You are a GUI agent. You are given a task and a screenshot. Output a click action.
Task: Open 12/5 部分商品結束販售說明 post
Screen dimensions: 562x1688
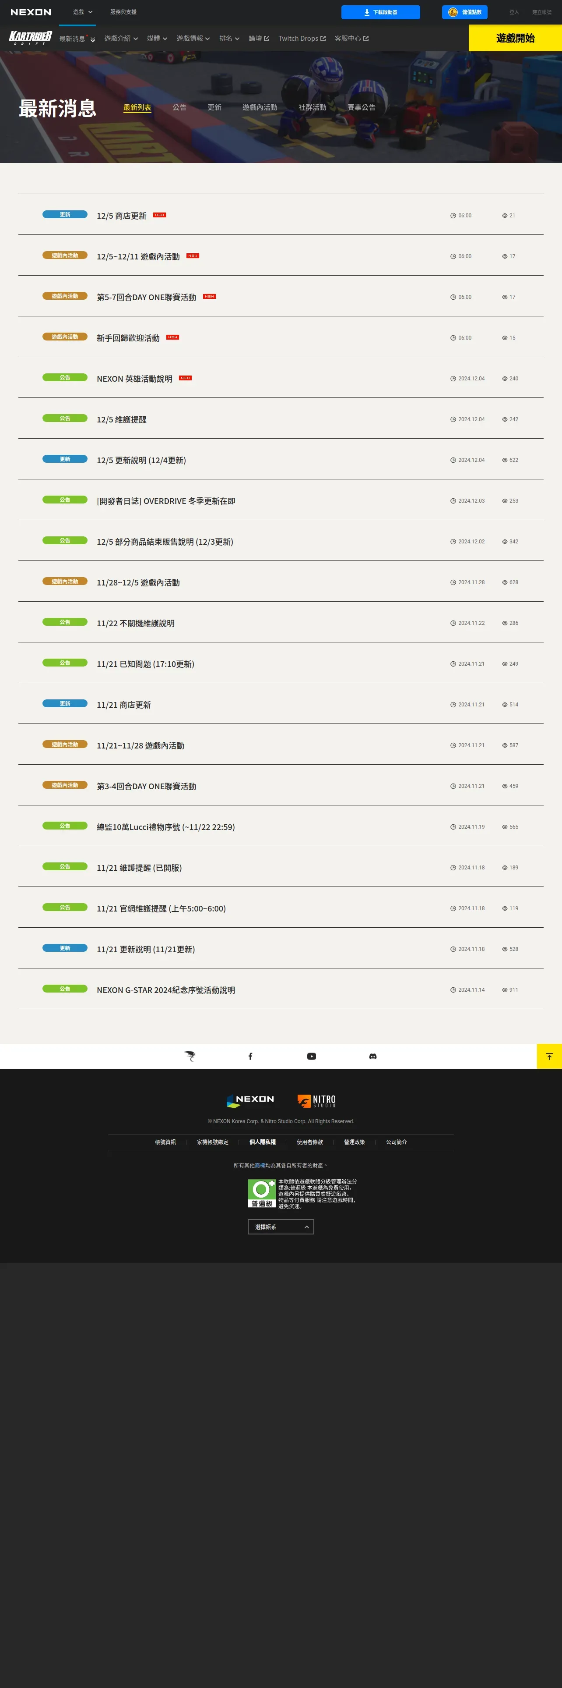pos(165,542)
